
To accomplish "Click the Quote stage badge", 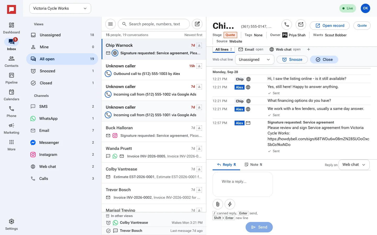I will (230, 35).
